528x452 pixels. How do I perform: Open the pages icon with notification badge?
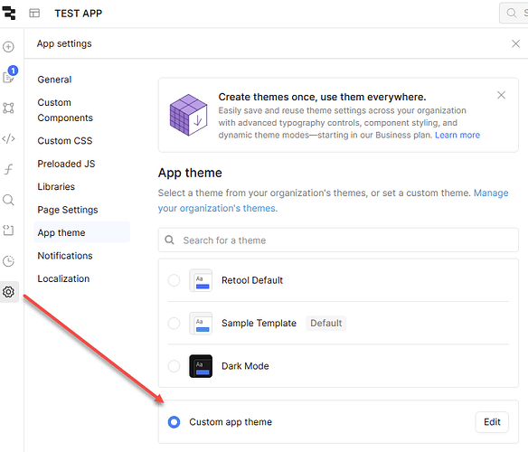pyautogui.click(x=9, y=75)
